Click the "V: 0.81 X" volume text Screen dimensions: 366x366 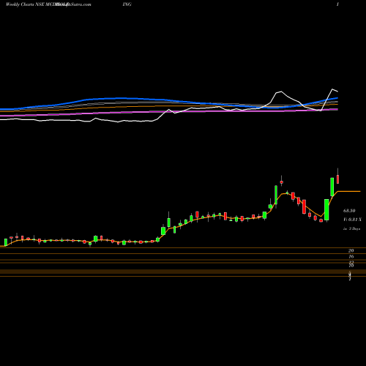[x=352, y=220]
